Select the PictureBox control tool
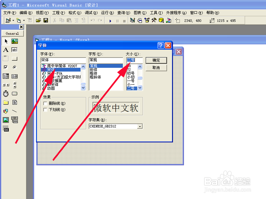Image resolution: width=266 pixels, height=199 pixels. click(15, 41)
